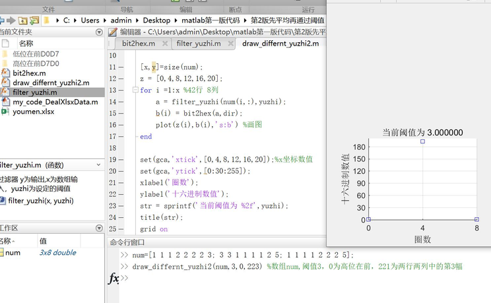Click the plot data marker at x=4
Viewport: 491px width, 303px height.
click(x=422, y=141)
